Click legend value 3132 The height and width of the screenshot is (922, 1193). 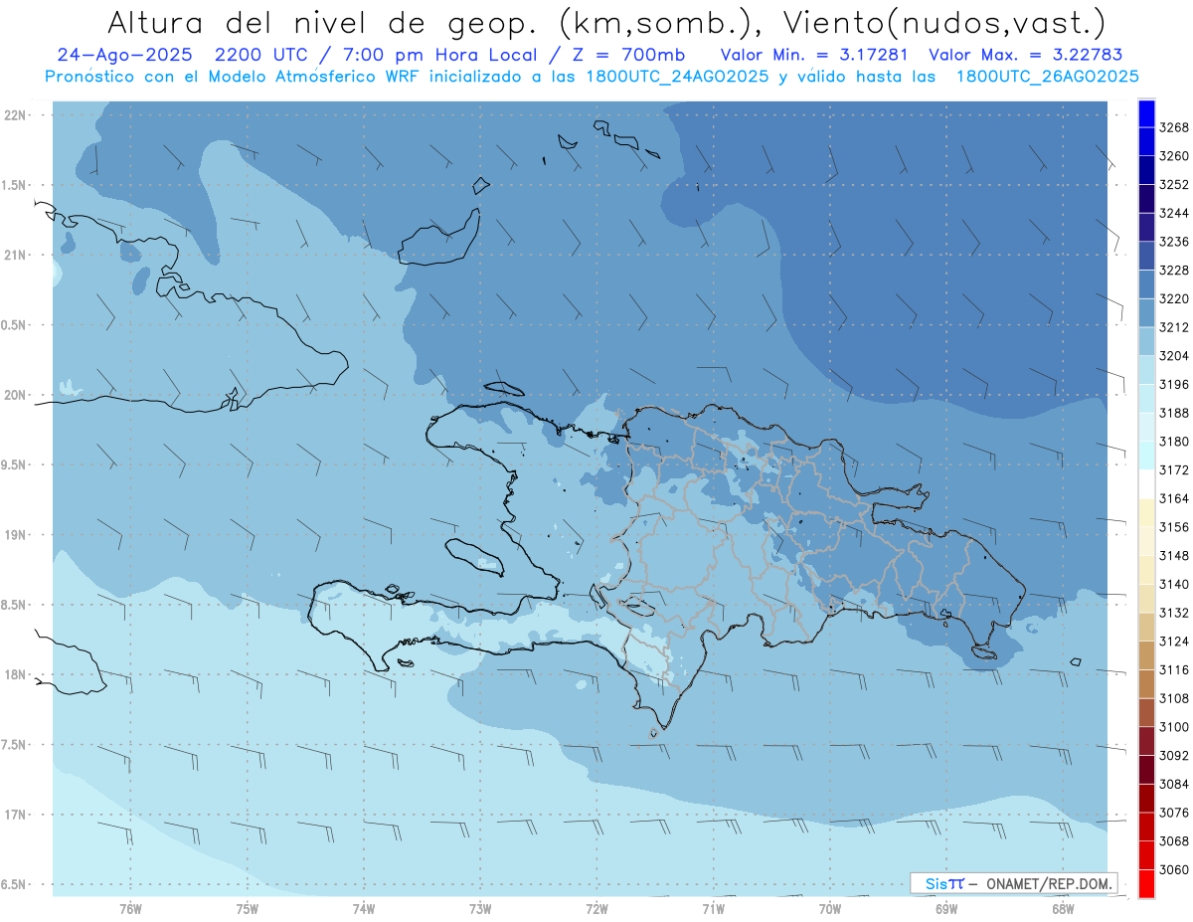pos(1174,613)
